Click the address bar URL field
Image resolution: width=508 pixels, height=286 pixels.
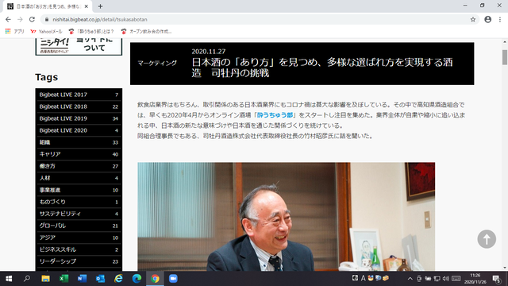(260, 19)
